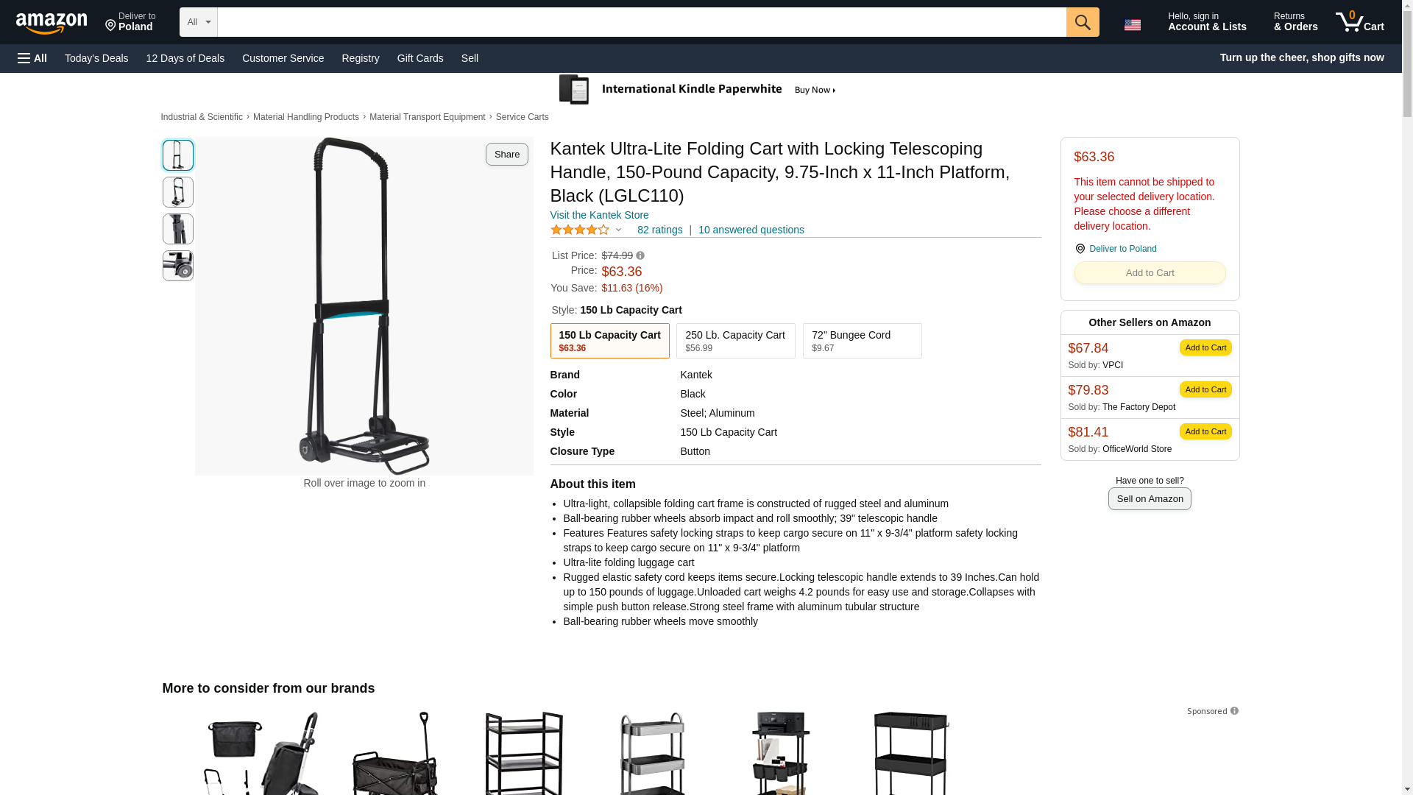Open the shopping cart icon
The height and width of the screenshot is (795, 1413).
[x=1359, y=22]
